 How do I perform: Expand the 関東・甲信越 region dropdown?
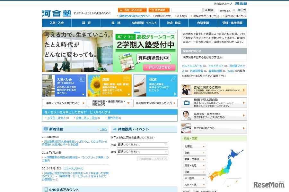195,159
